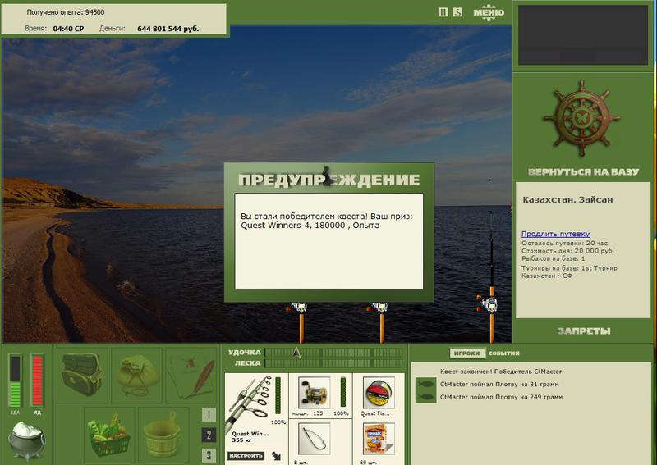Screen dimensions: 657x465
Task: Switch to the ИГРОКИ tab
Action: click(x=466, y=353)
